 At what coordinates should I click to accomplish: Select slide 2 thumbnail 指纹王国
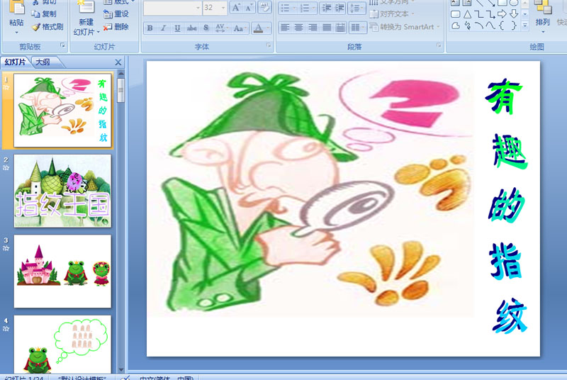62,191
